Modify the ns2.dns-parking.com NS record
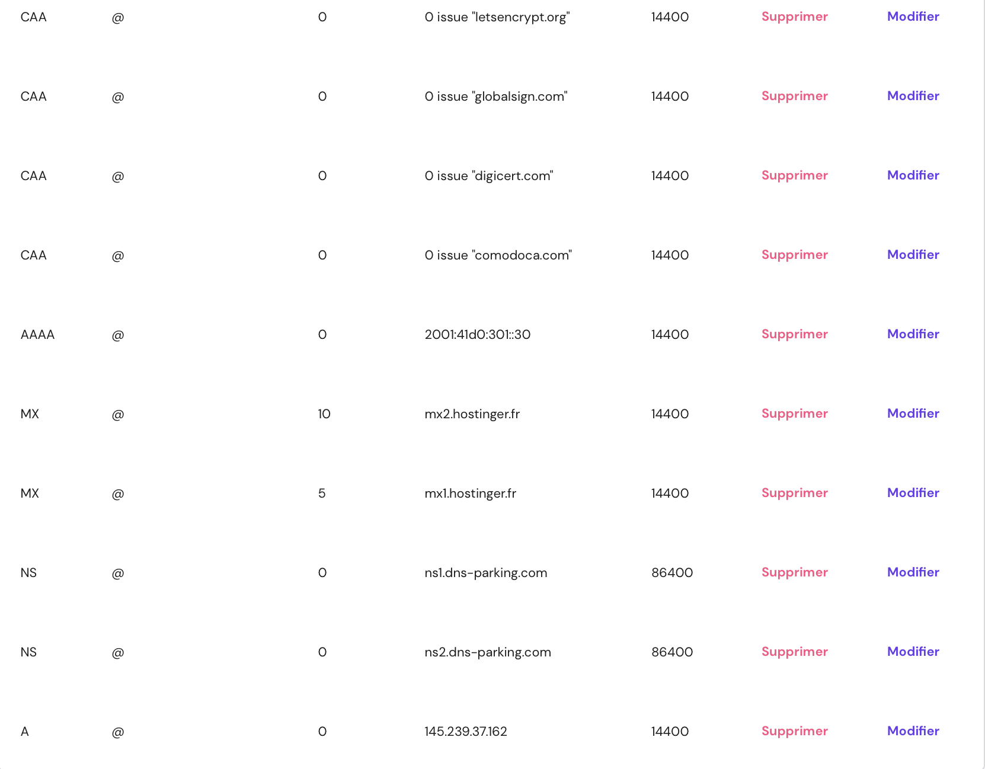Viewport: 985px width, 769px height. pyautogui.click(x=913, y=652)
